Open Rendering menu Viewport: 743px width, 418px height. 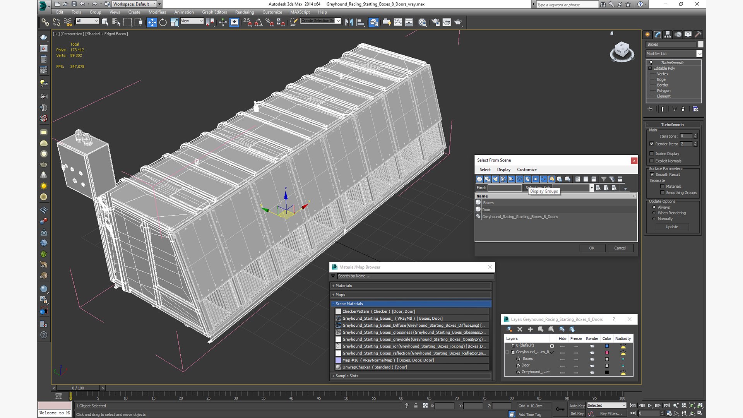(x=245, y=12)
